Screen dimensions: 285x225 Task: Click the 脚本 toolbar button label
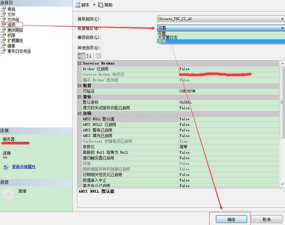click(85, 5)
